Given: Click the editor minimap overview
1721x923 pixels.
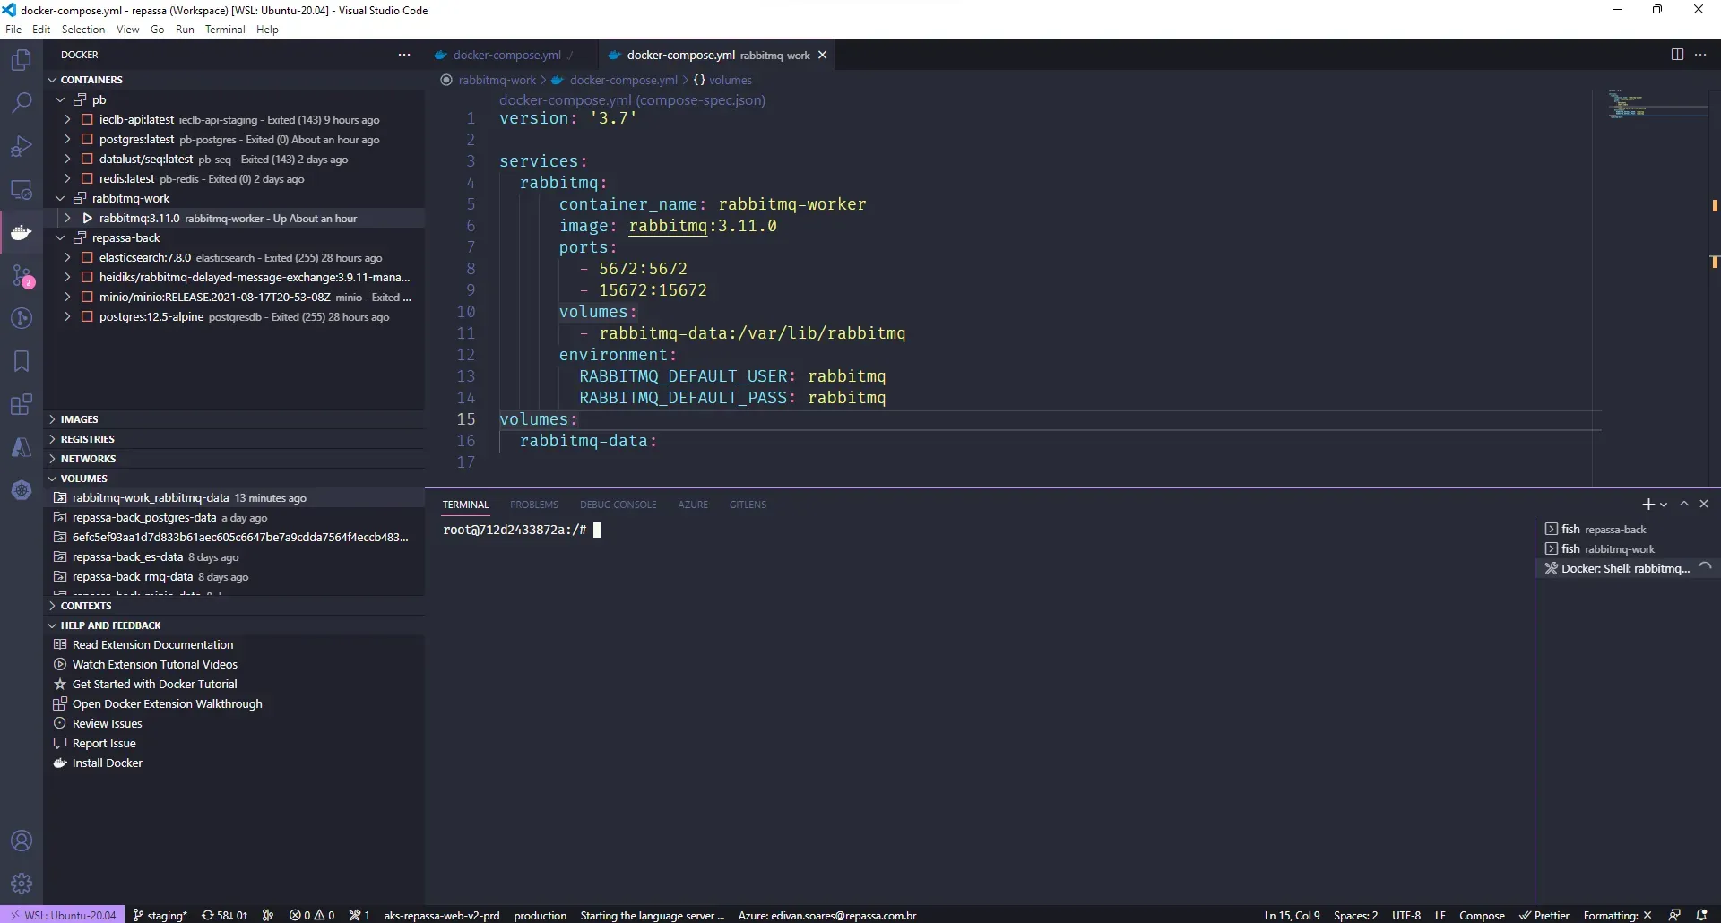Looking at the screenshot, I should tap(1656, 104).
